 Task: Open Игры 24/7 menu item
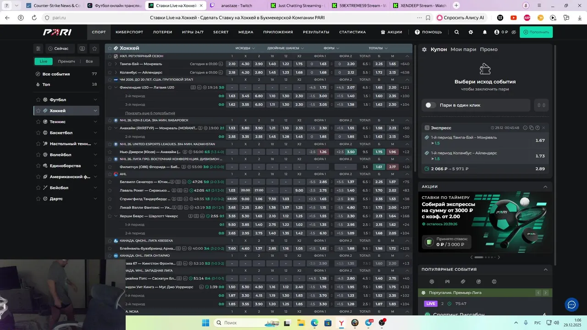tap(193, 32)
